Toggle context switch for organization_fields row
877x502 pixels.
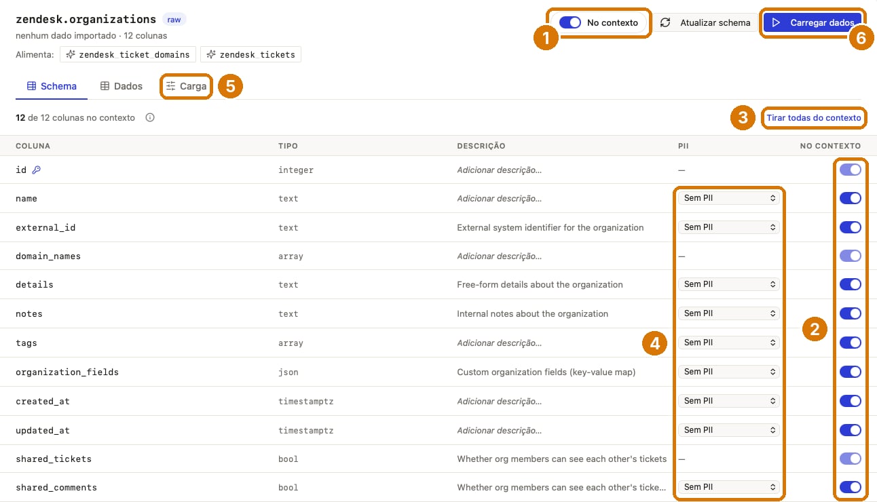pyautogui.click(x=851, y=372)
